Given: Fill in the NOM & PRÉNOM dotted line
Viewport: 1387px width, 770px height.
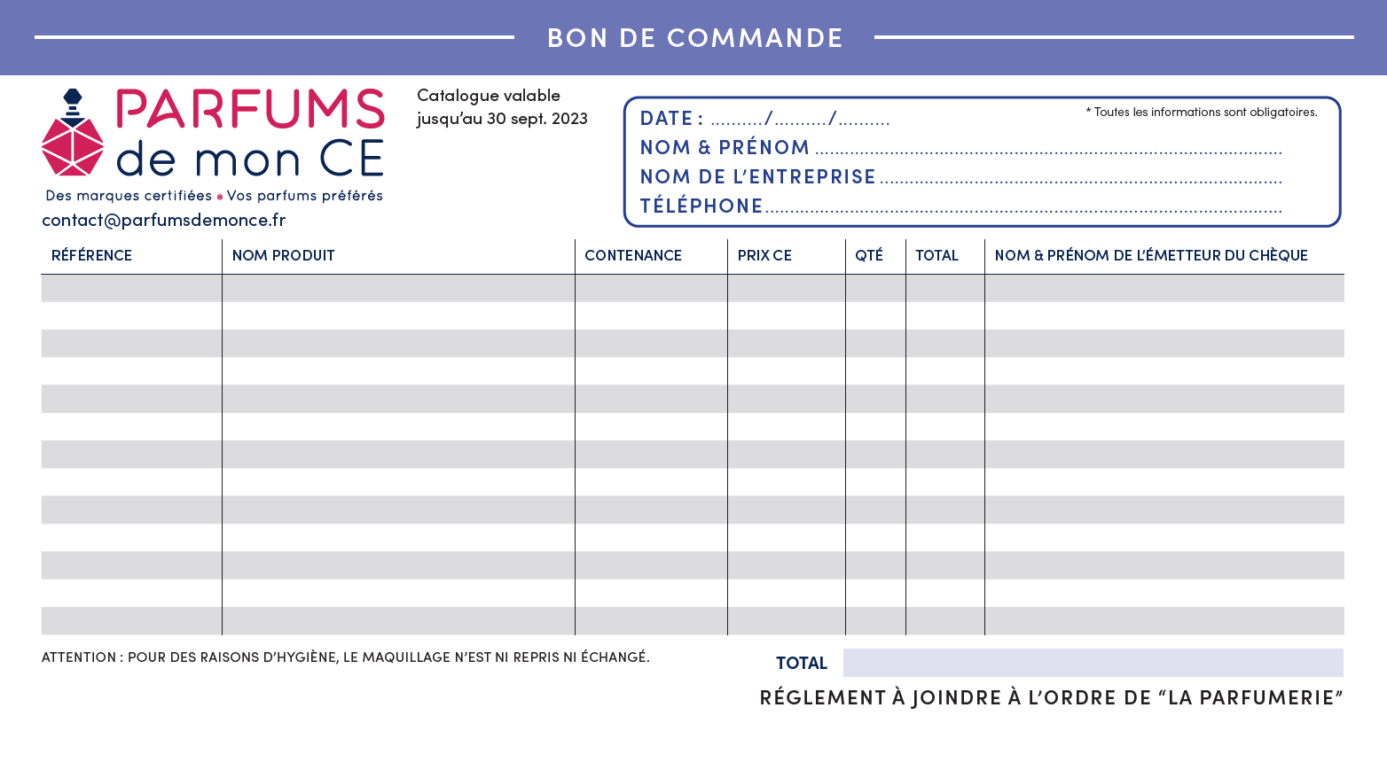Looking at the screenshot, I should coord(1048,150).
